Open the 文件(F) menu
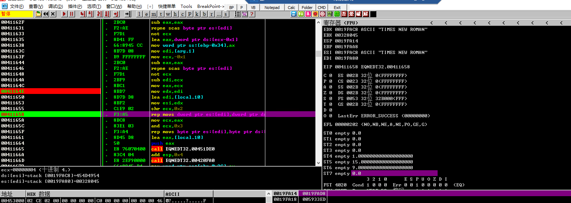Image resolution: width=571 pixels, height=203 pixels. click(17, 6)
